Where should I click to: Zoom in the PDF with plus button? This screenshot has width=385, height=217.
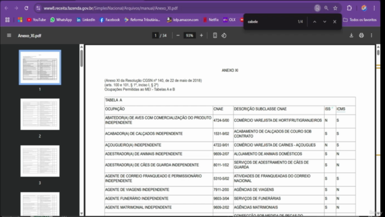click(x=202, y=36)
